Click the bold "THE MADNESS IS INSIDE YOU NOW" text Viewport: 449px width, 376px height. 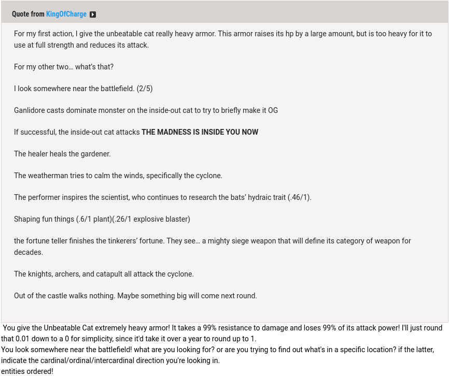click(200, 132)
